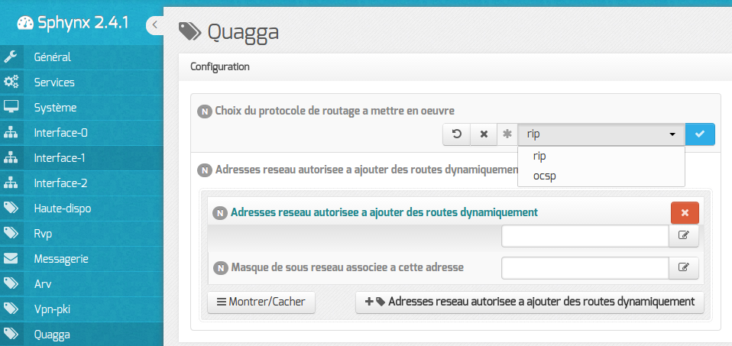Click the Sphynx 2.4.1 title
Viewport: 732px width, 346px height.
pyautogui.click(x=83, y=23)
